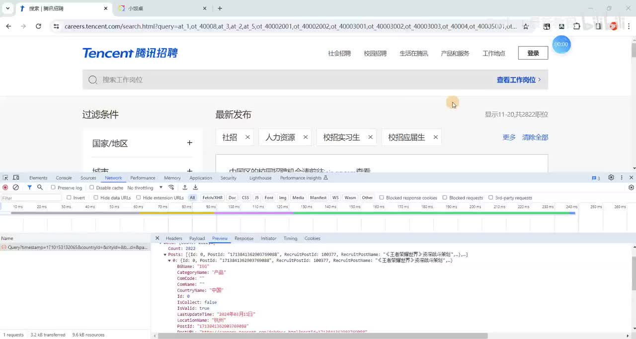Image resolution: width=636 pixels, height=339 pixels.
Task: Toggle the device toolbar icon
Action: [x=16, y=177]
